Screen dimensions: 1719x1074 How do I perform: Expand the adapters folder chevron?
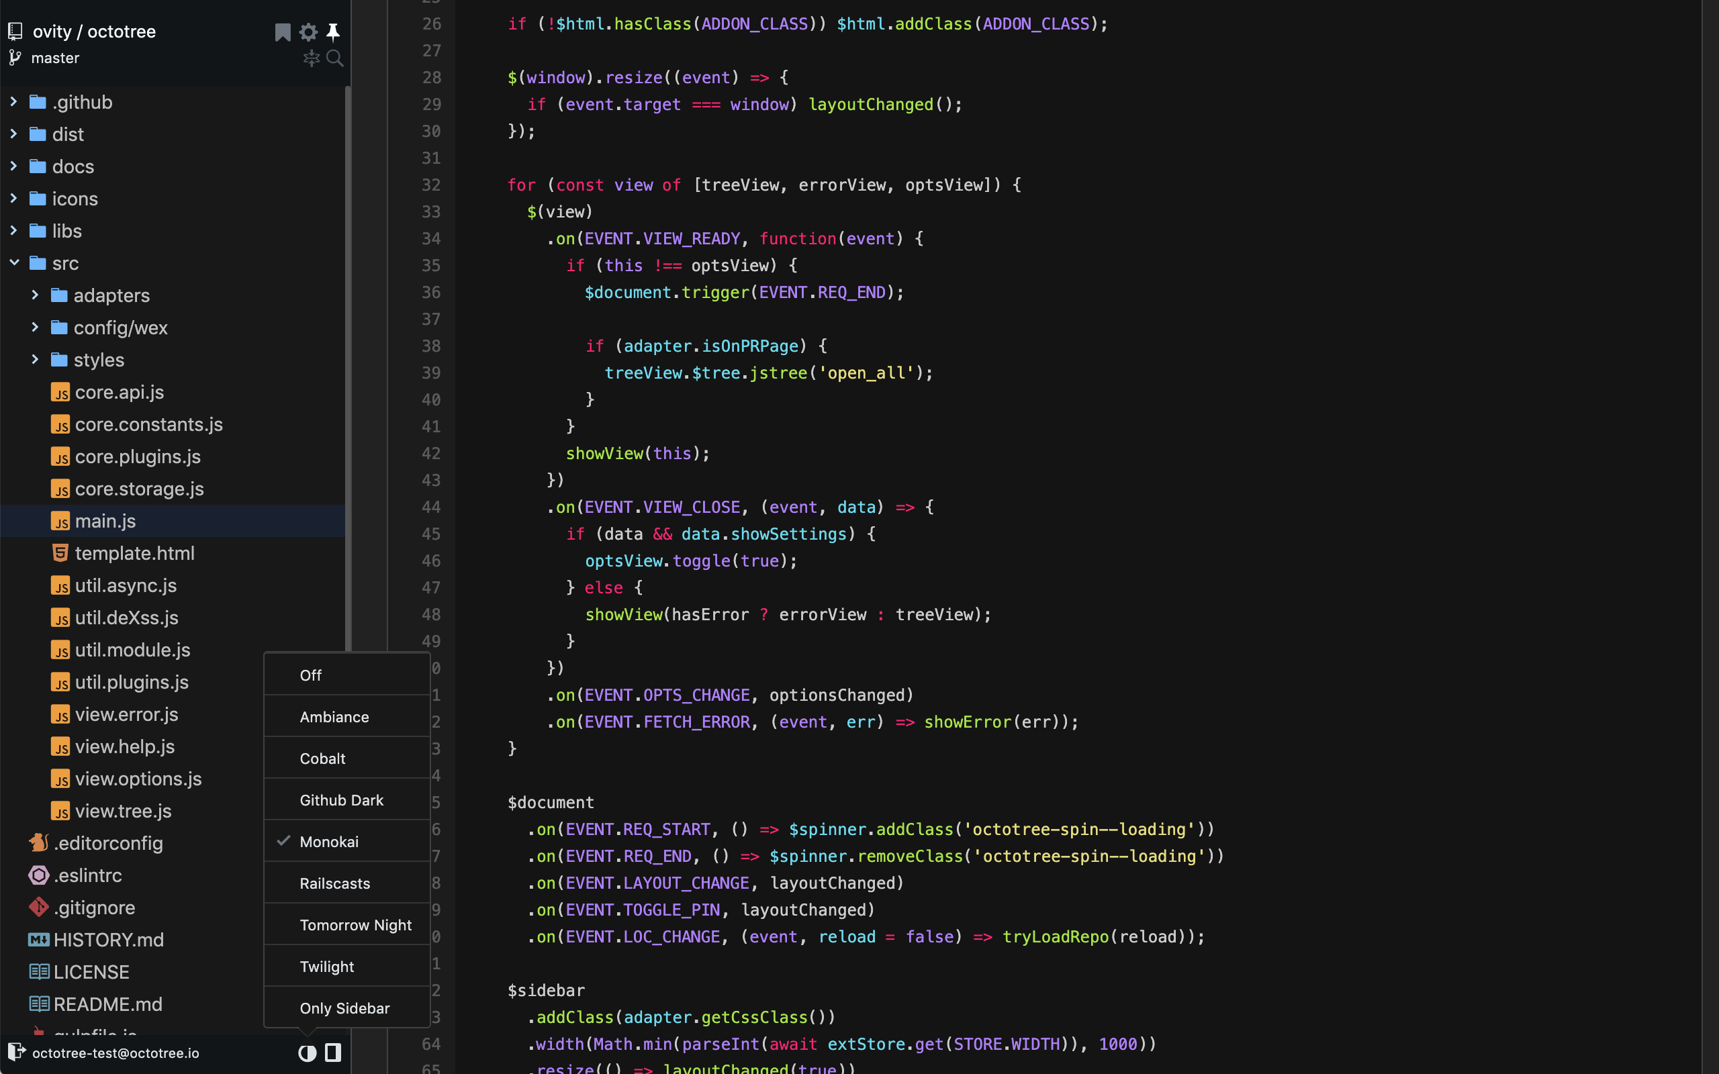tap(35, 295)
